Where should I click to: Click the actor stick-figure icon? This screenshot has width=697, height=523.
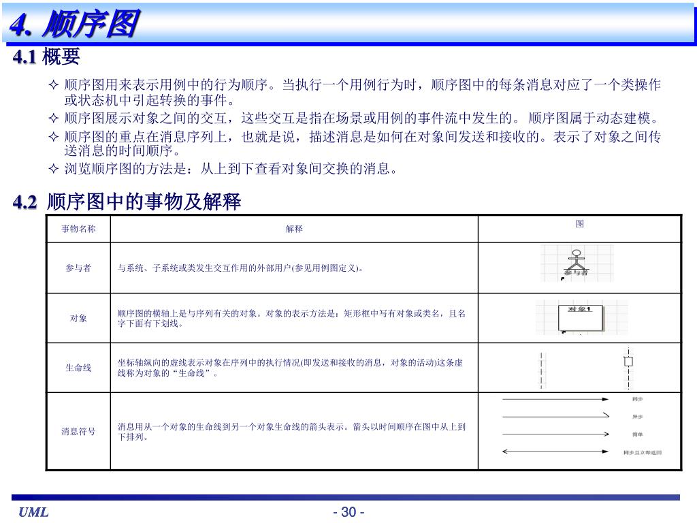[576, 264]
